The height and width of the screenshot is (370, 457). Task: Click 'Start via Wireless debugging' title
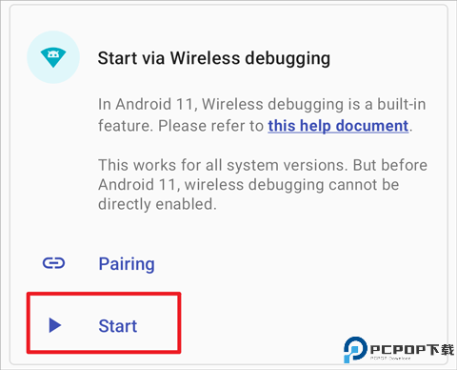(x=214, y=59)
